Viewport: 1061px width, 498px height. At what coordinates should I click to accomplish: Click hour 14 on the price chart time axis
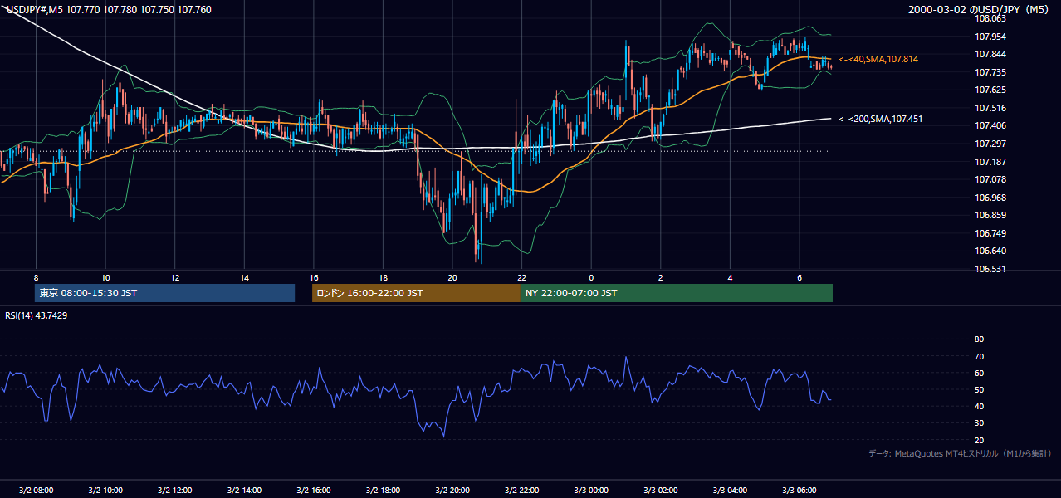[244, 277]
